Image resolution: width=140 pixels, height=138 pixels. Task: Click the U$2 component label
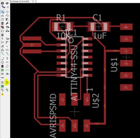pos(96,101)
